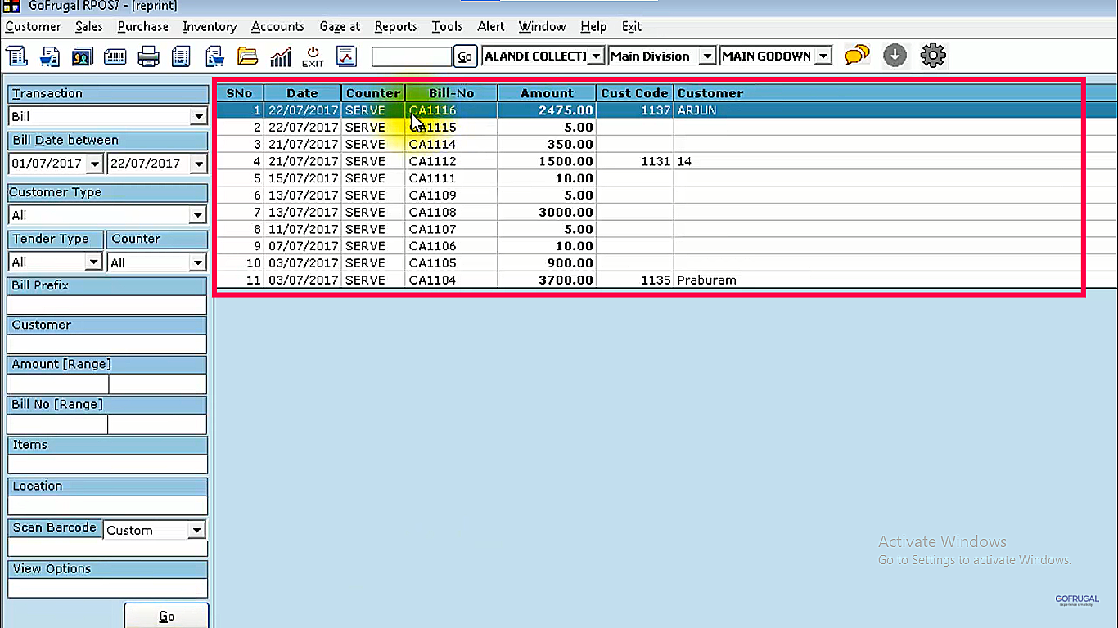Expand the Counter filter dropdown
1118x628 pixels.
click(x=197, y=262)
